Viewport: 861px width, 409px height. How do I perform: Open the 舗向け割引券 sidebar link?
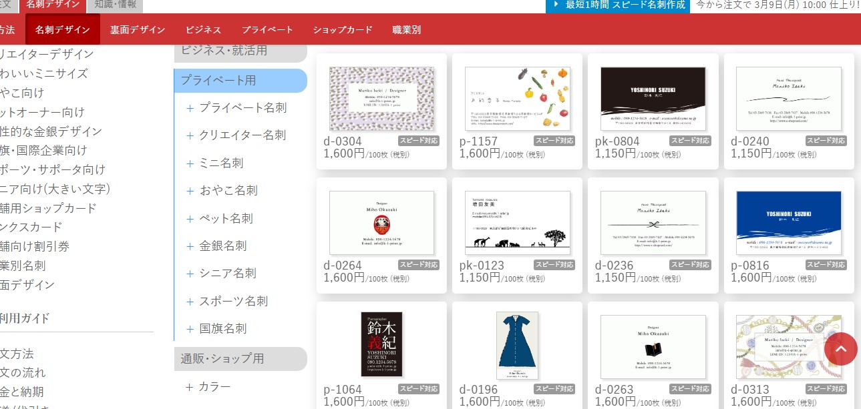click(35, 246)
